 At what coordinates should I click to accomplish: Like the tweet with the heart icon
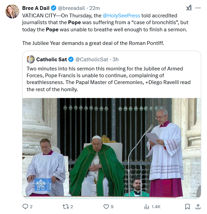(x=106, y=206)
